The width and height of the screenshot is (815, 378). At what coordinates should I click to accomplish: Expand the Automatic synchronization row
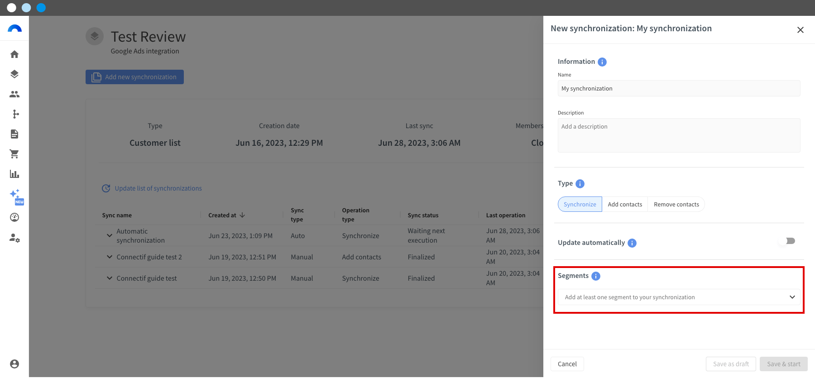click(x=109, y=235)
